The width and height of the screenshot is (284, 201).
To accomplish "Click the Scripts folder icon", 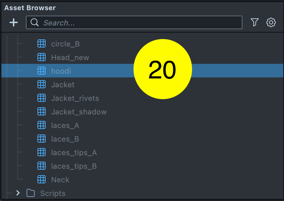I will pyautogui.click(x=31, y=193).
